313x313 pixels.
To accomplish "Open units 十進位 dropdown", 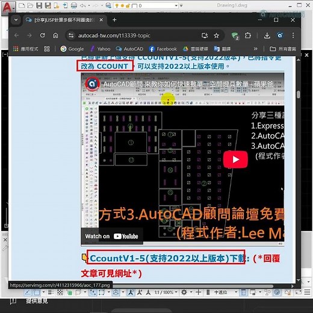I will [226, 293].
